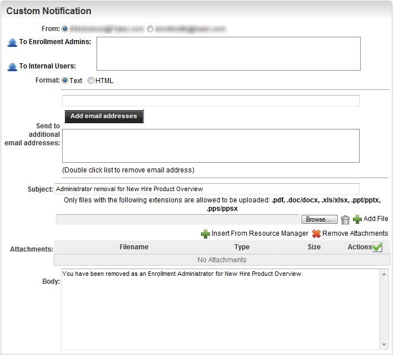Click the green checkmark in Actions column
Image resolution: width=393 pixels, height=355 pixels.
pyautogui.click(x=377, y=247)
